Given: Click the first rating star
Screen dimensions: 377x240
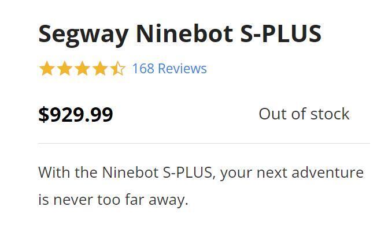Looking at the screenshot, I should [x=46, y=69].
